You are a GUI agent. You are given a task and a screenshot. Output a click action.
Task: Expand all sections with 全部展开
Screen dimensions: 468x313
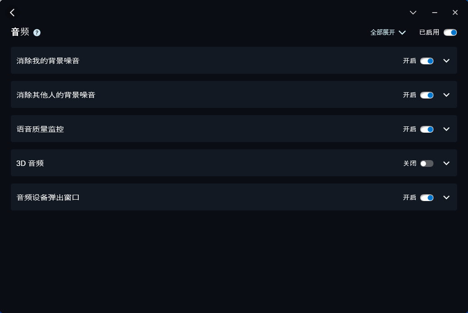[388, 32]
